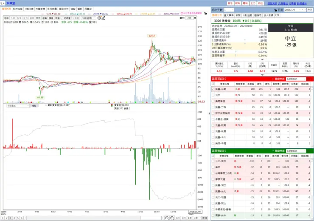Toggle the 本益比 chart overlay button
This screenshot has height=221, width=314.
[x=58, y=18]
